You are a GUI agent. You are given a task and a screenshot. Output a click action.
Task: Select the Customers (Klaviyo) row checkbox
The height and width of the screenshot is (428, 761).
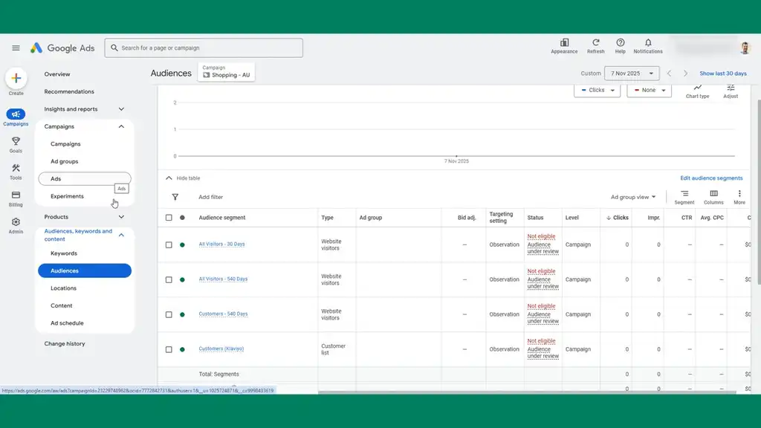[169, 349]
